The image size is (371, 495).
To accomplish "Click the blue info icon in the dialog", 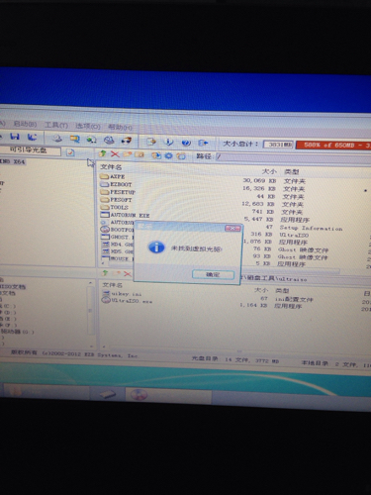I will [156, 247].
